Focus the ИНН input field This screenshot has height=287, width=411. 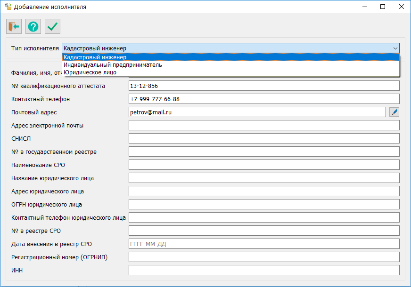(263, 270)
